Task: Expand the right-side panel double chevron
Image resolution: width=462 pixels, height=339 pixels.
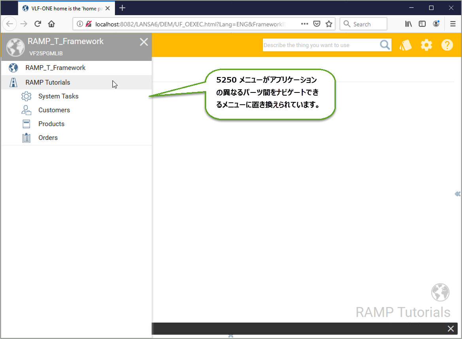Action: coord(457,194)
